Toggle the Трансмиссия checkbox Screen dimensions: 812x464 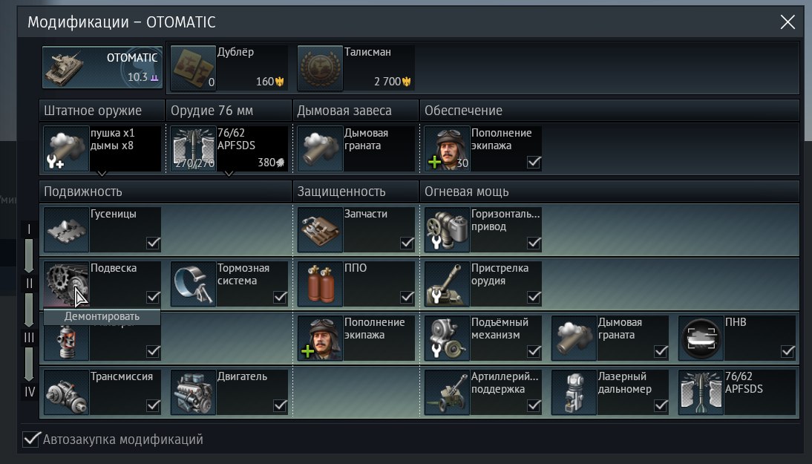click(153, 405)
